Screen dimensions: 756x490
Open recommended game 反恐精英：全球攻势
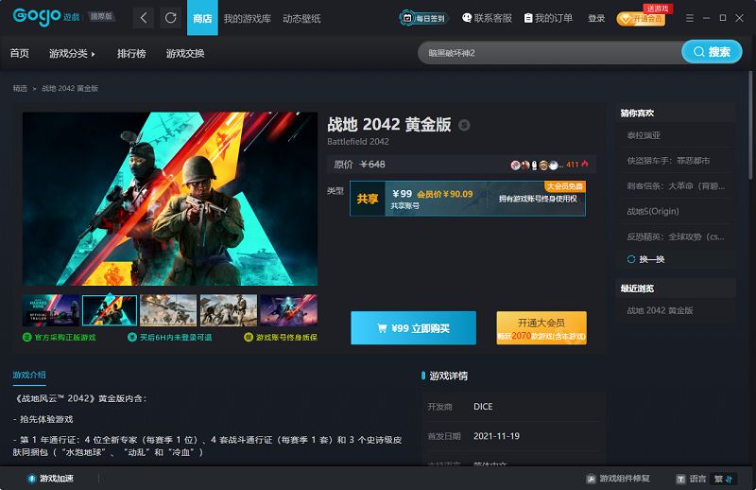(x=676, y=237)
